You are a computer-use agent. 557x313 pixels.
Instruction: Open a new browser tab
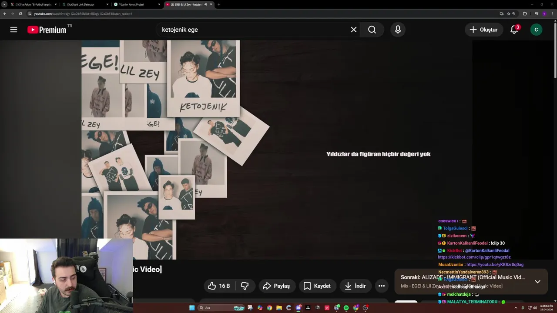coord(218,4)
